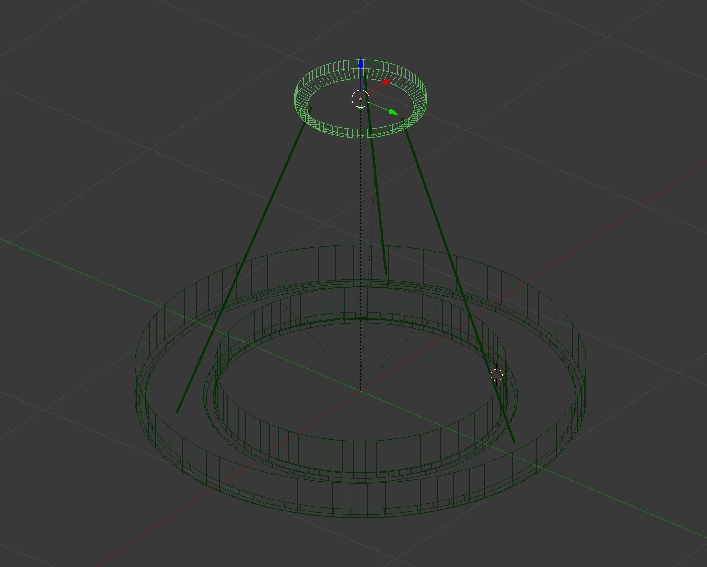Screen dimensions: 707x567
Task: Click the red-white 3D cursor crosshair
Action: click(496, 375)
